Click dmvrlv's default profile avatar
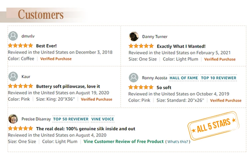The width and height of the screenshot is (249, 159). [13, 36]
